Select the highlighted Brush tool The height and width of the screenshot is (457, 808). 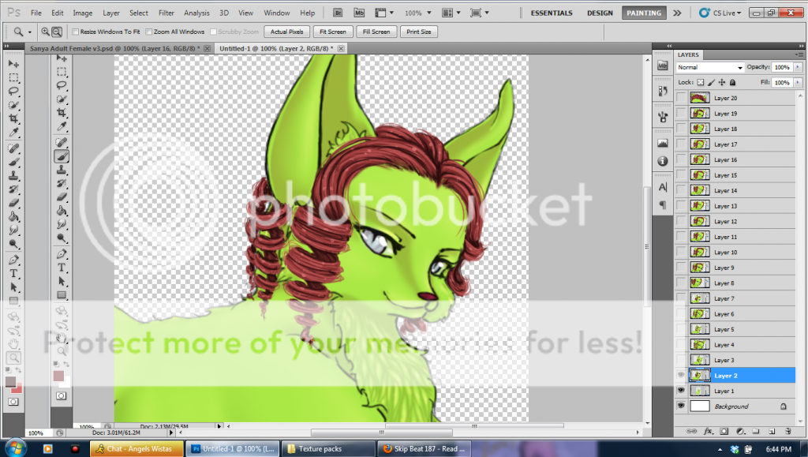[x=62, y=156]
